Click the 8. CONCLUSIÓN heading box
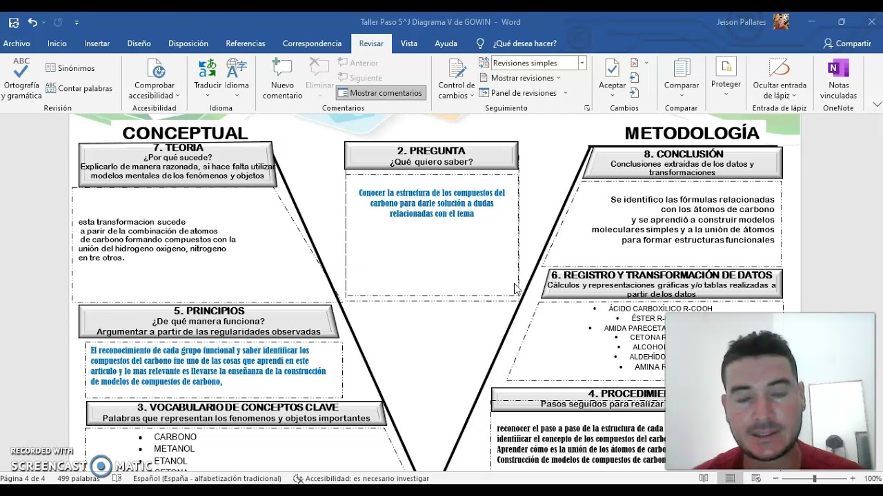 (x=682, y=163)
